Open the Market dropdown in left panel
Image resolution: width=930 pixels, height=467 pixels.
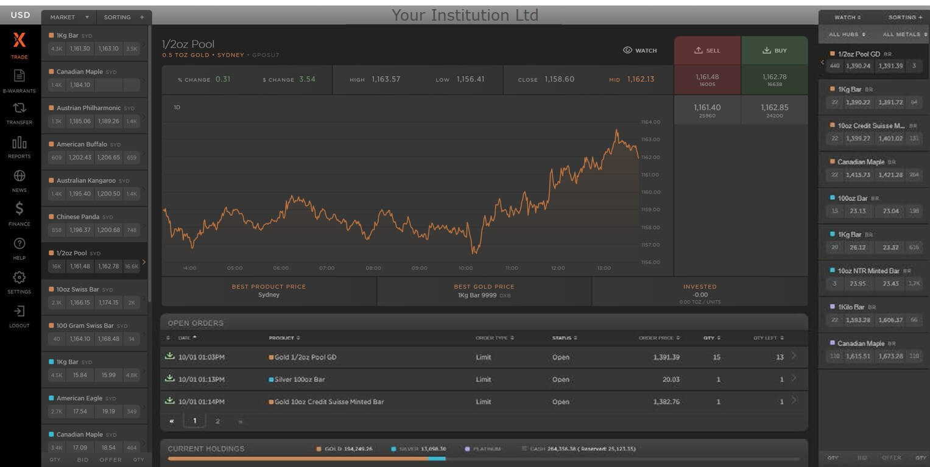click(x=69, y=17)
